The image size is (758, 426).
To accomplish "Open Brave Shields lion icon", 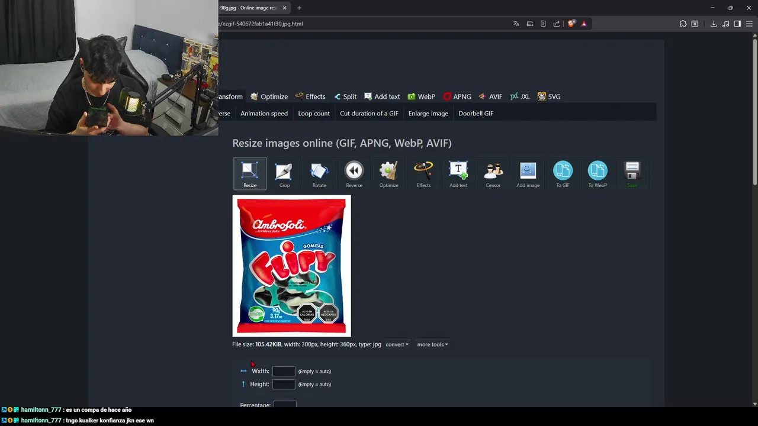I will point(571,24).
